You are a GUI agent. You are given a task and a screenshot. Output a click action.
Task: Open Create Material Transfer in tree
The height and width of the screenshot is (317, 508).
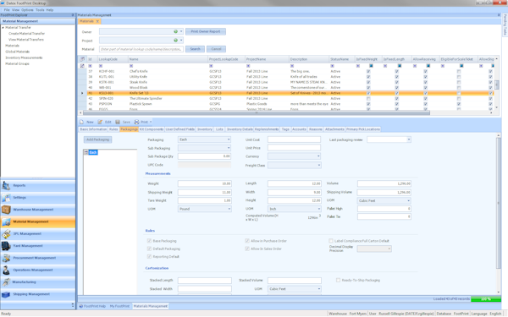point(27,34)
